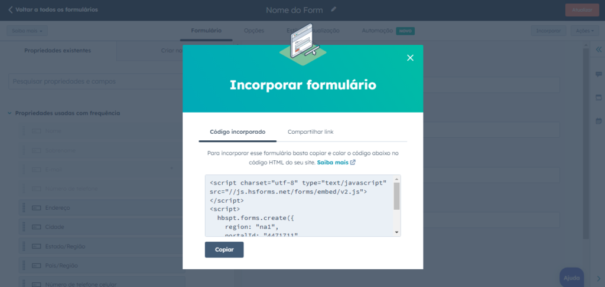Select the Formulário tab
Screen dimensions: 605x287
[x=206, y=31]
